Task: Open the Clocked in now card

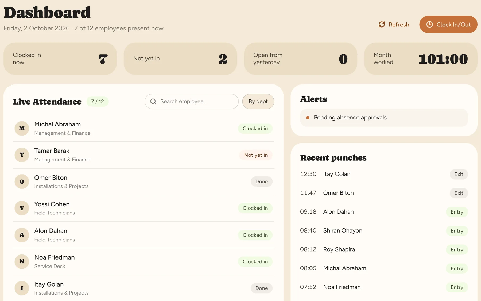Action: coord(60,59)
